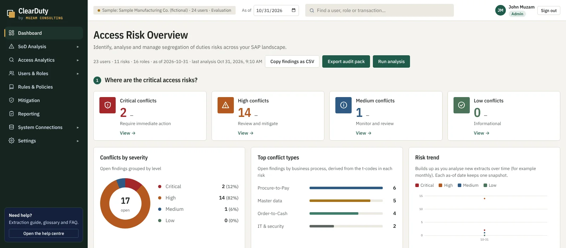Click the Critical row in severity legend

[x=198, y=187]
